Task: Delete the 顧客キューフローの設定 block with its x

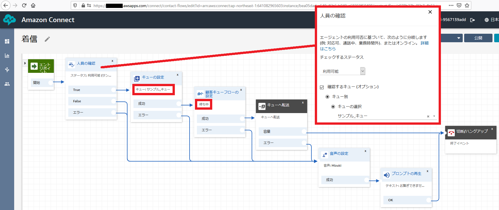Action: (x=241, y=90)
